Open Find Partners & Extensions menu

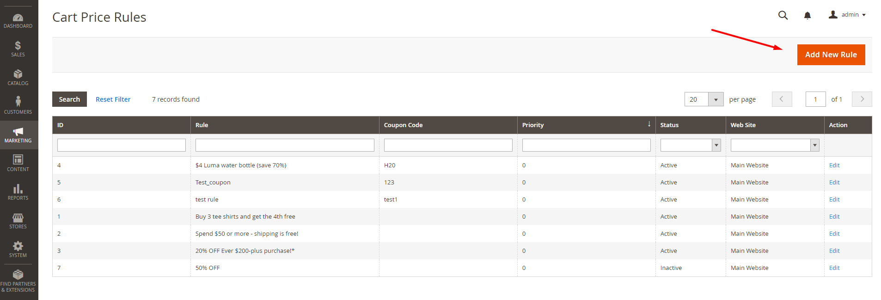(x=18, y=281)
